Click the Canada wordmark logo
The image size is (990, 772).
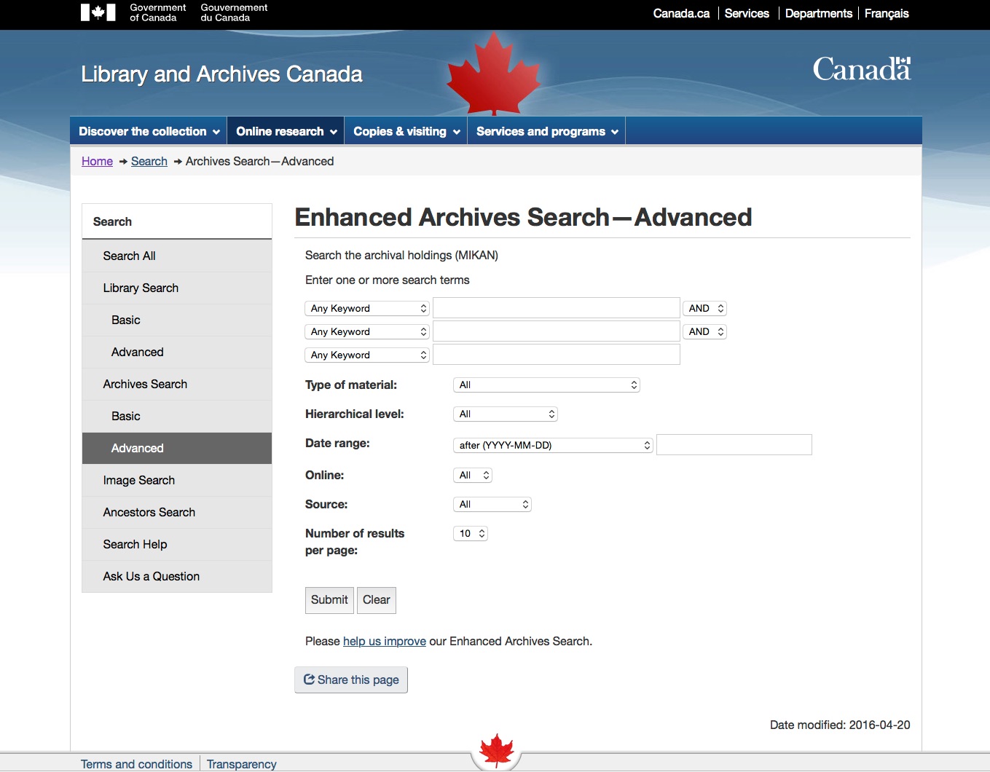click(x=861, y=70)
